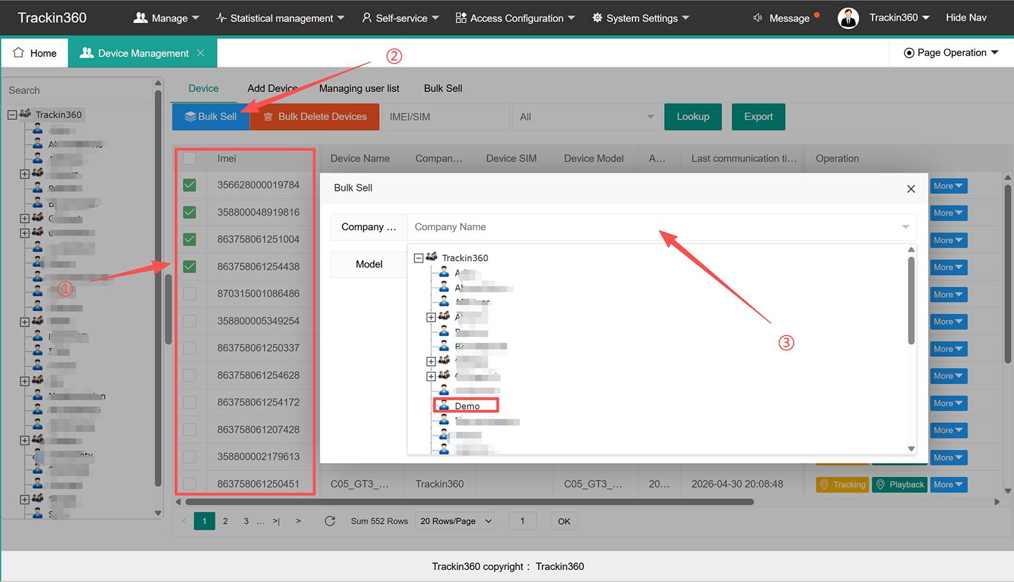Click the IMEI/SIM search field
This screenshot has height=582, width=1014.
pos(446,117)
